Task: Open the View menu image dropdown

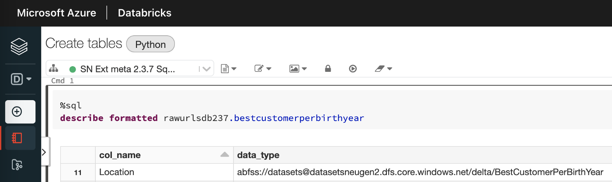Action: [298, 69]
